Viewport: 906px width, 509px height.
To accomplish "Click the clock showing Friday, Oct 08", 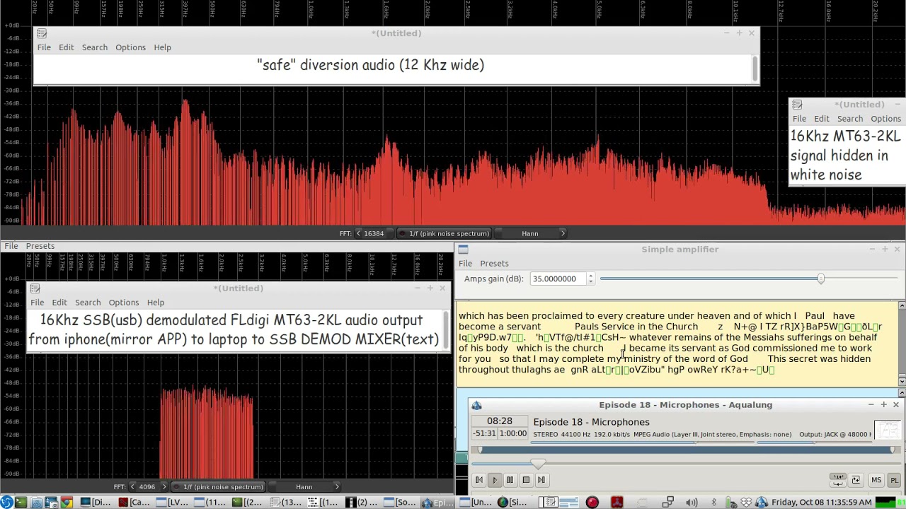I will (821, 503).
